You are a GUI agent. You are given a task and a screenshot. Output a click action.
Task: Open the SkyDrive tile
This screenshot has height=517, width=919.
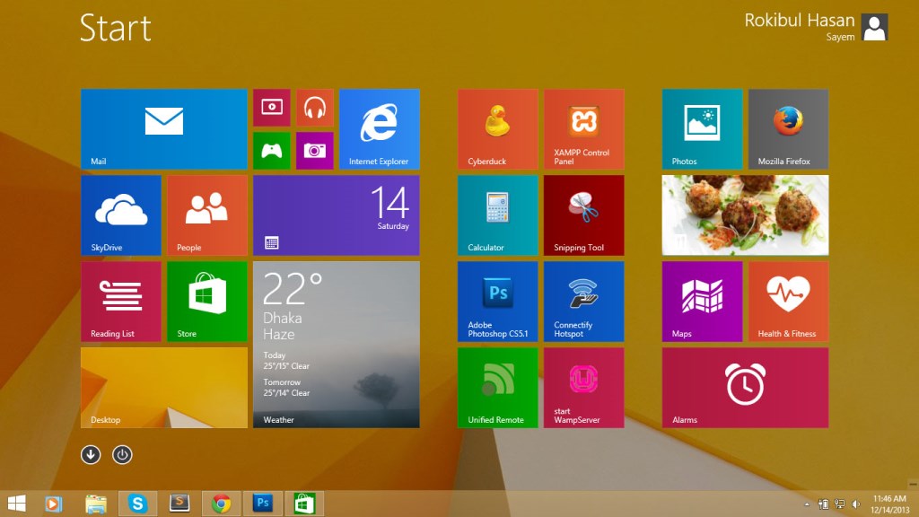120,215
